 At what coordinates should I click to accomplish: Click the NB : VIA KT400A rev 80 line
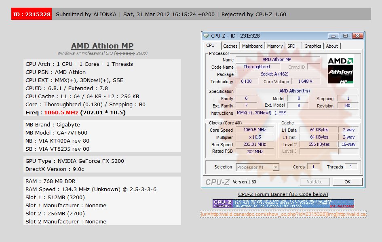tap(57, 141)
